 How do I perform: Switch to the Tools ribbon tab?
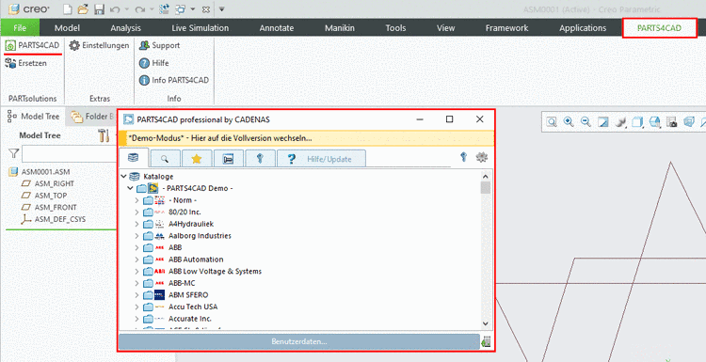coord(395,28)
